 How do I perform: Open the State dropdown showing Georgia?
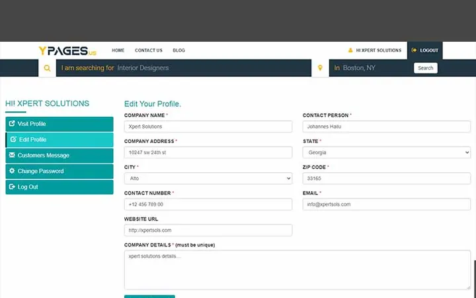click(387, 152)
